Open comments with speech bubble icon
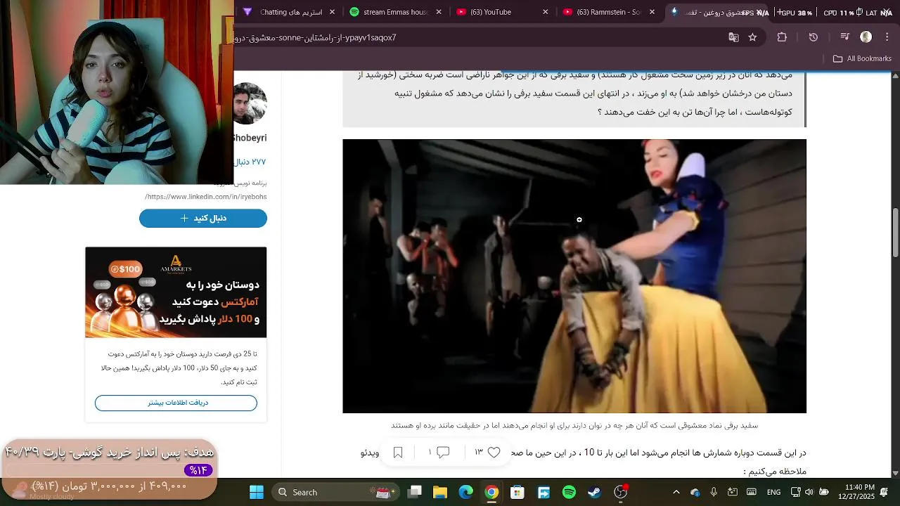Screen dimensions: 900x506 click(443, 453)
